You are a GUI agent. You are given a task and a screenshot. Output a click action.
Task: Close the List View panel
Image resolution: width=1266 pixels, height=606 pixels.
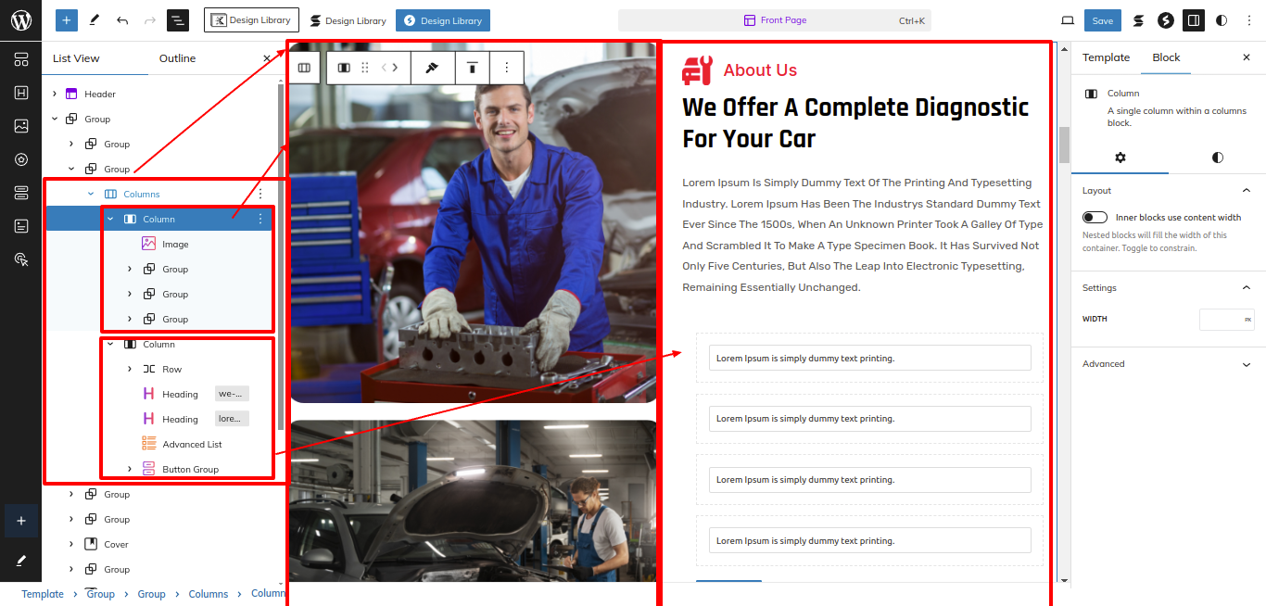267,58
